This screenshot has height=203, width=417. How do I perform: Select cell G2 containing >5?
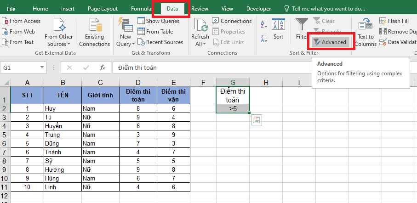pos(233,108)
